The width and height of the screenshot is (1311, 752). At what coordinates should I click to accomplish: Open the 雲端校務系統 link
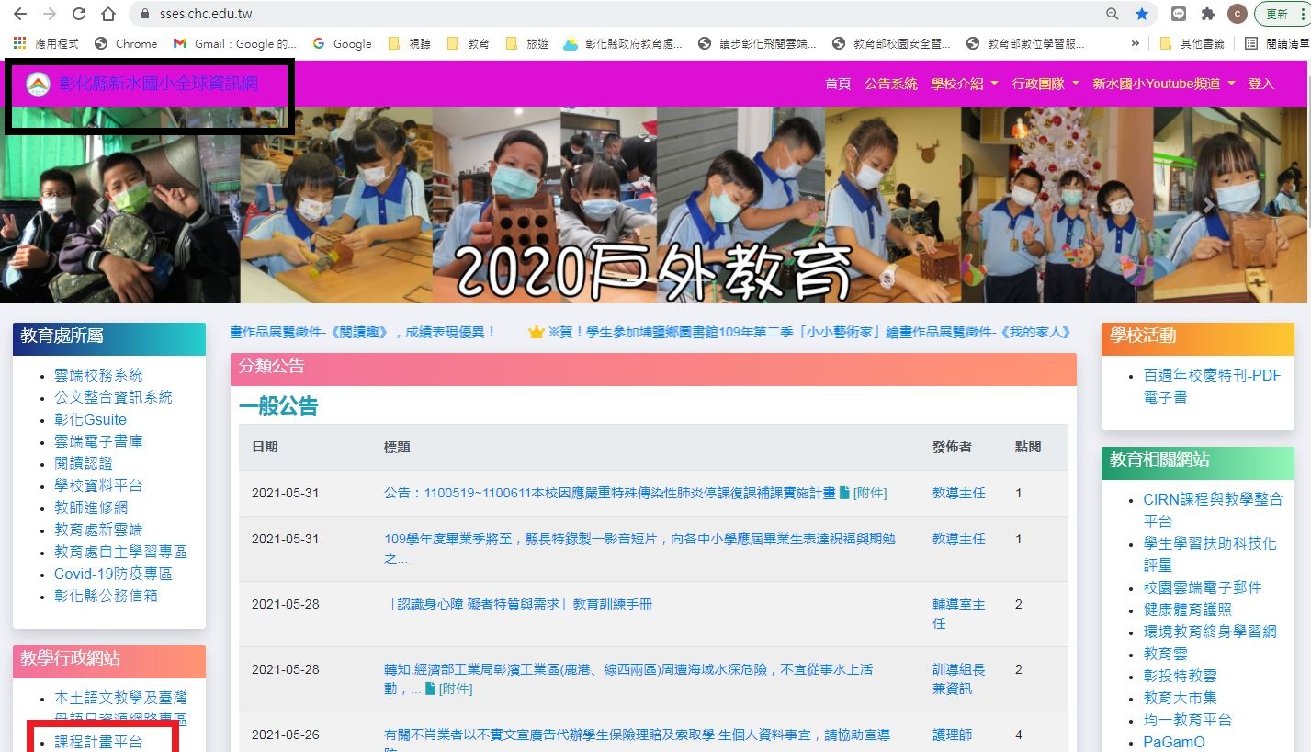point(98,375)
